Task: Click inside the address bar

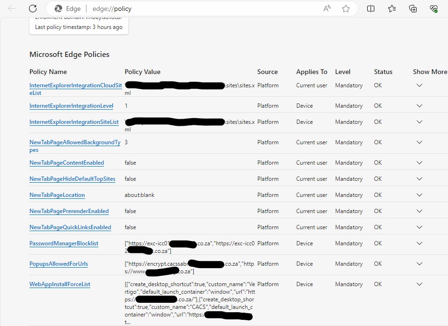Action: click(x=190, y=8)
